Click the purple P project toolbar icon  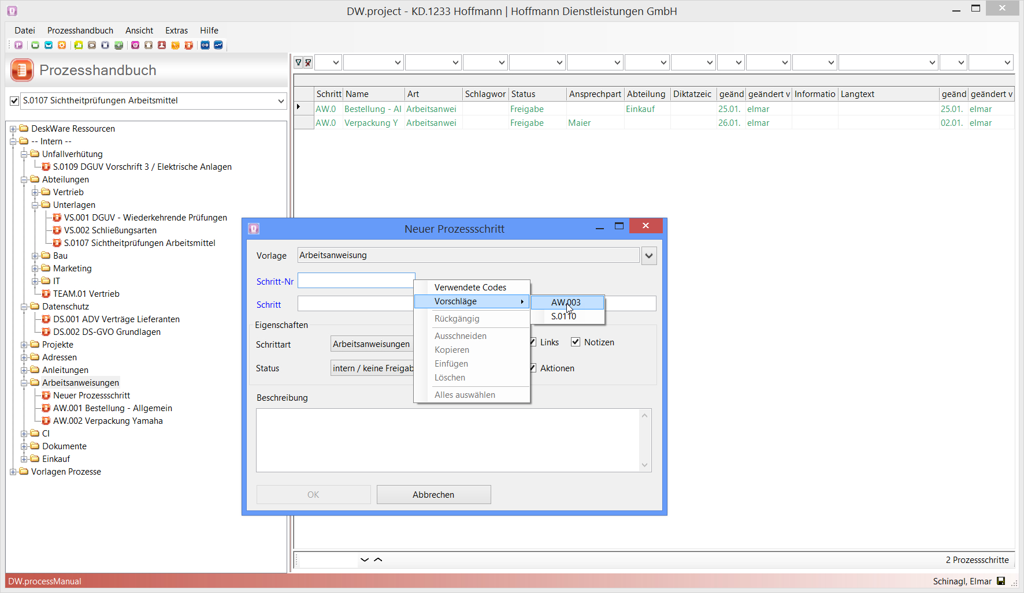[x=18, y=45]
